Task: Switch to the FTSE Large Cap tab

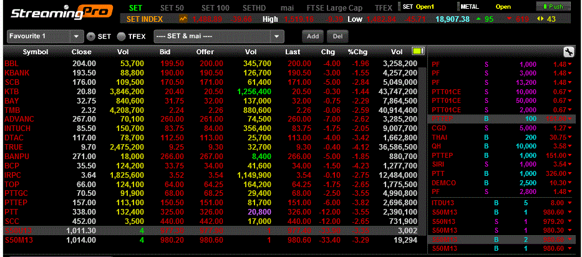Action: point(334,8)
